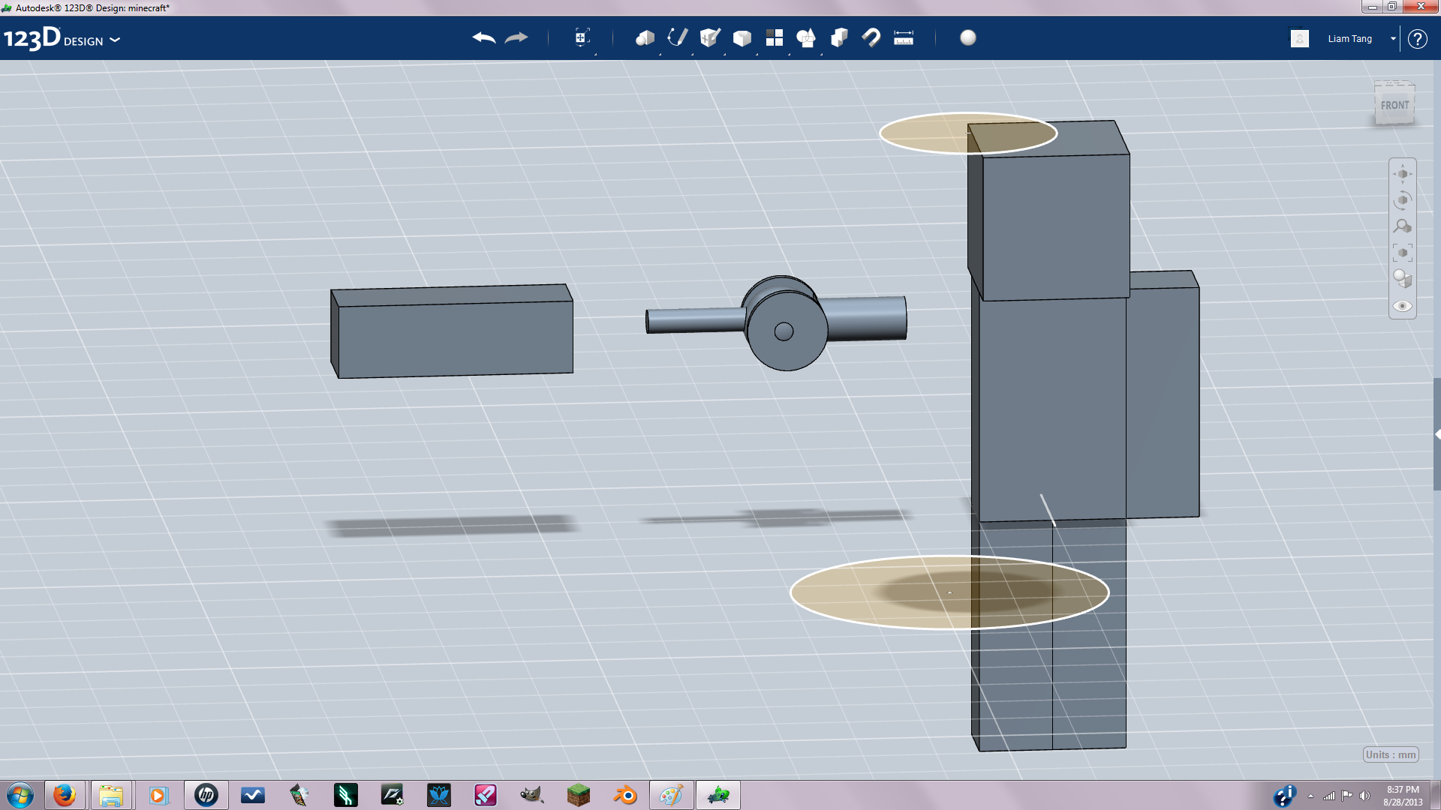Expand the Transform tool flyout arrow
Screen dimensions: 1441x810
[596, 54]
